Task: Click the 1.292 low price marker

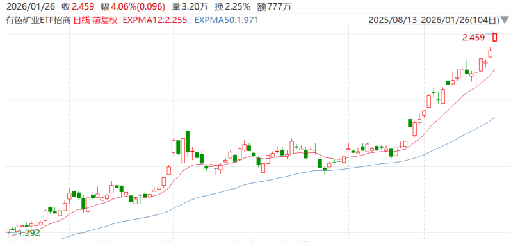Action: 29,233
